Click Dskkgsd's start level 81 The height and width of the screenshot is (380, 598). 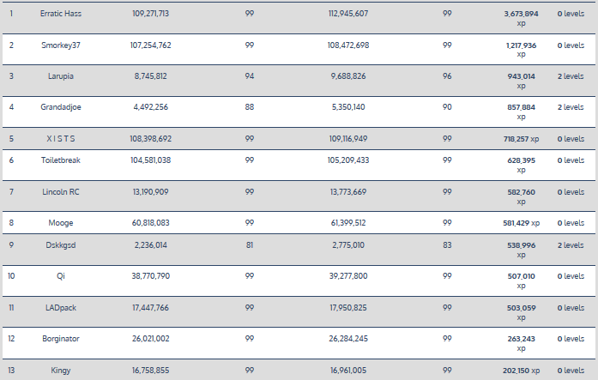249,244
